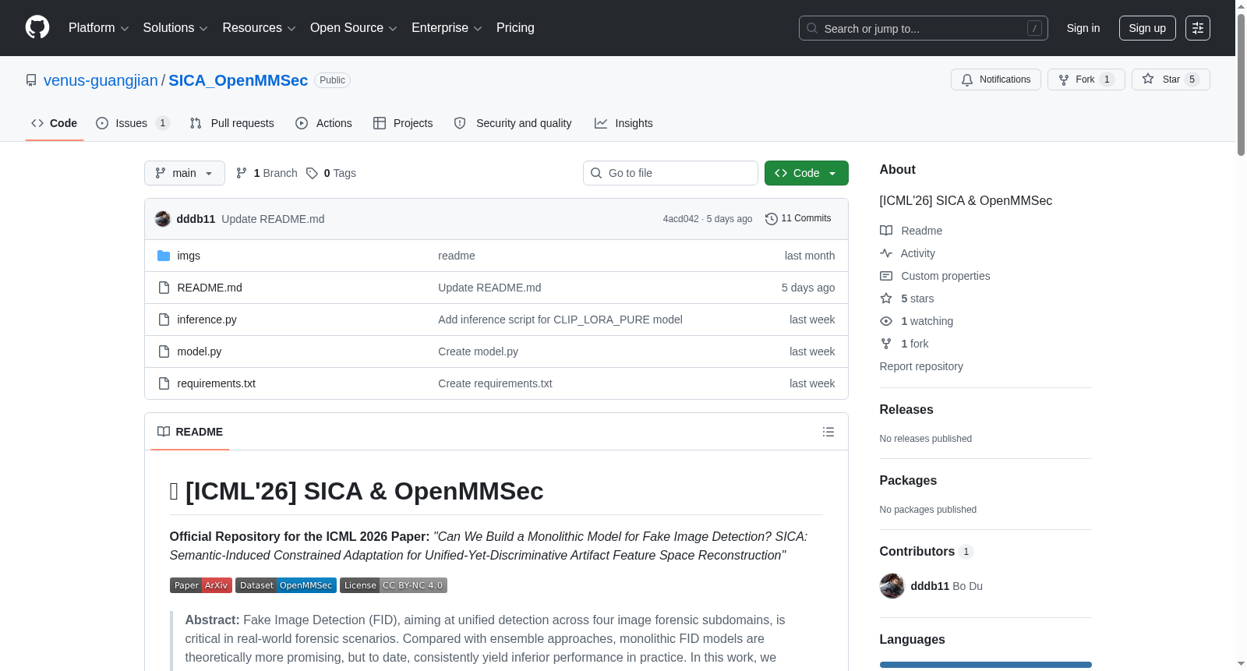Click the star icon in the Star button
The height and width of the screenshot is (671, 1247).
coord(1148,79)
